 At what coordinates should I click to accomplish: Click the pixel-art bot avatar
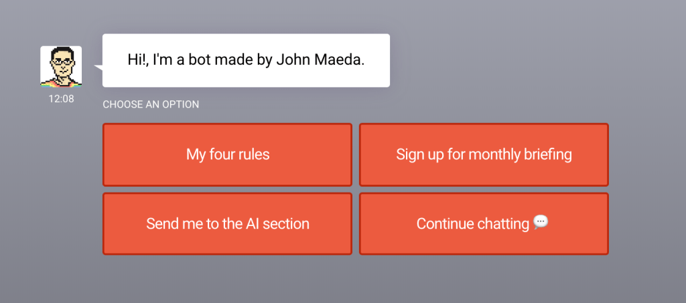click(x=61, y=66)
